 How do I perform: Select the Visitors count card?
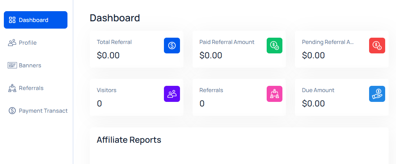tap(137, 97)
